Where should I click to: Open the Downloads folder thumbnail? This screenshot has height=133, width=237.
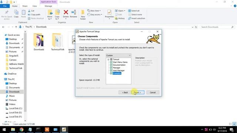coord(39,42)
